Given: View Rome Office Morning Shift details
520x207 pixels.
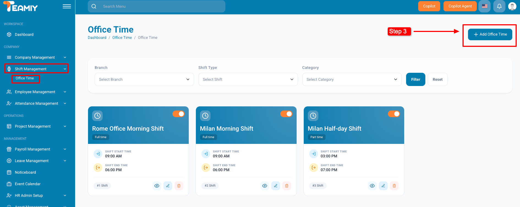Looking at the screenshot, I should tap(157, 186).
